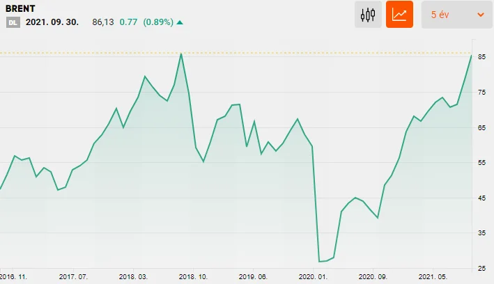This screenshot has width=494, height=284.
Task: Click the 2016. 11. axis label
Action: pos(13,277)
